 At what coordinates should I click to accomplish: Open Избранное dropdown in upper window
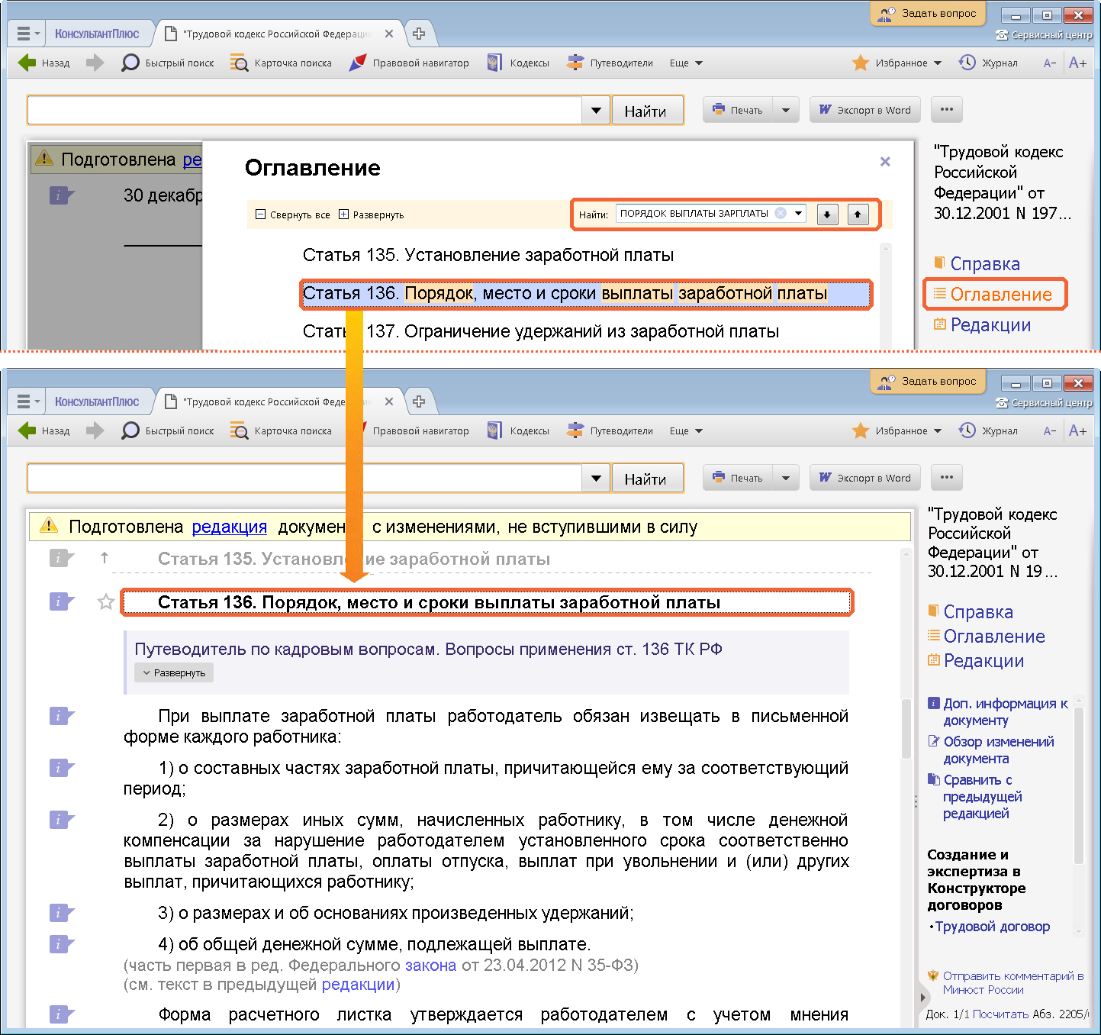pos(897,63)
